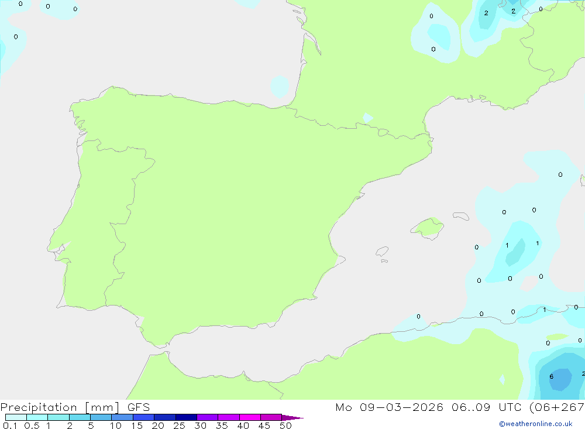585x429 pixels.
Task: Click the '06..09 UTC' time text
Action: (486, 407)
